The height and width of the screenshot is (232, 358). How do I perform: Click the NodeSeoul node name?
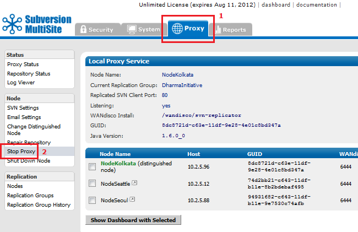[x=114, y=200]
